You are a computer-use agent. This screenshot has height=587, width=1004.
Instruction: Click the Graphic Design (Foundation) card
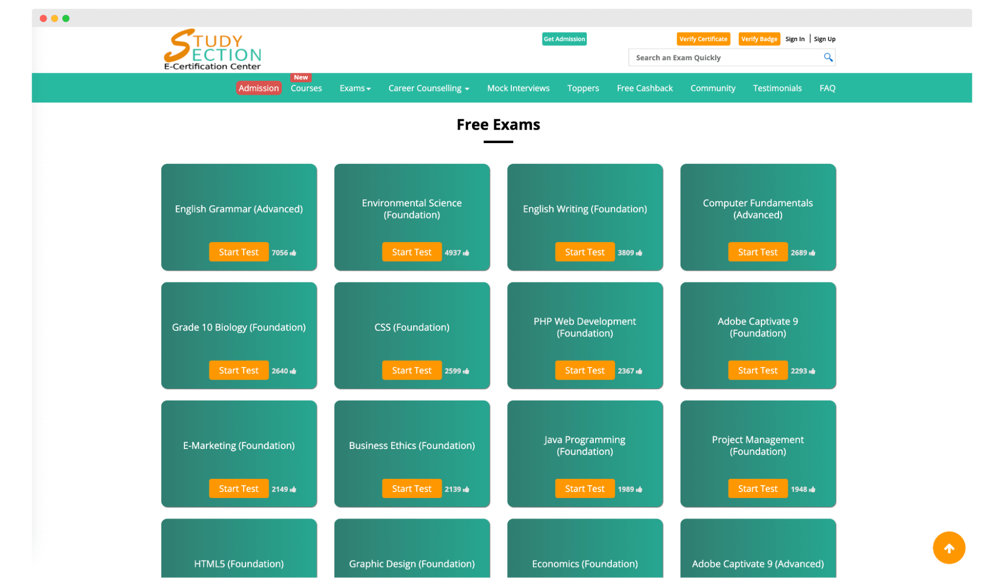[x=412, y=549]
